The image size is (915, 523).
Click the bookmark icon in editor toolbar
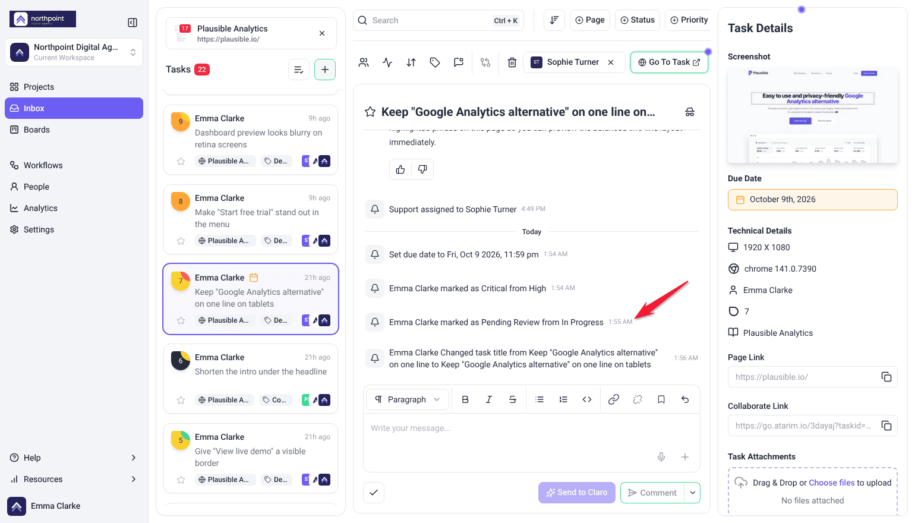[661, 399]
